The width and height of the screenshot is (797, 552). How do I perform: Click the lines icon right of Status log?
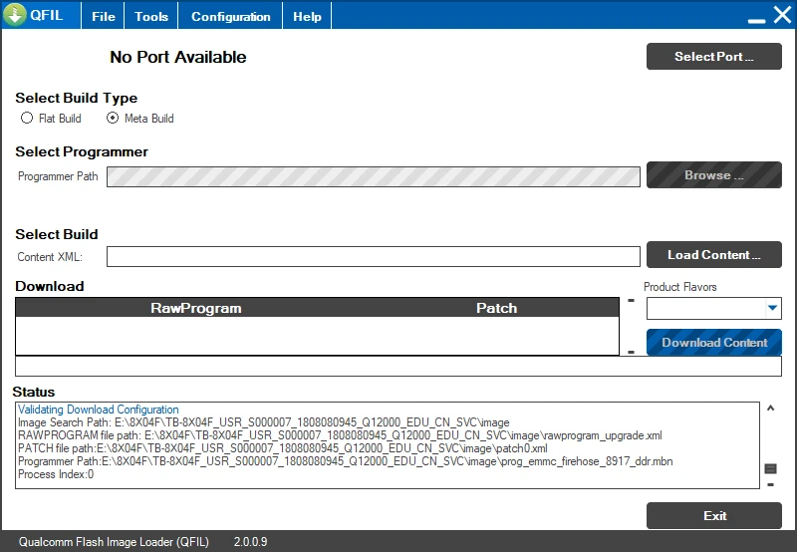770,468
